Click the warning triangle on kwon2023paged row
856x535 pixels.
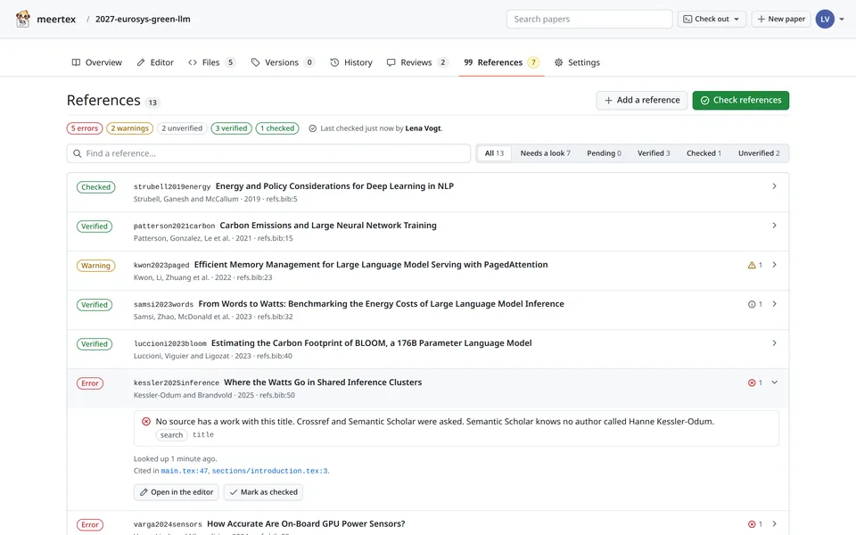(x=752, y=266)
